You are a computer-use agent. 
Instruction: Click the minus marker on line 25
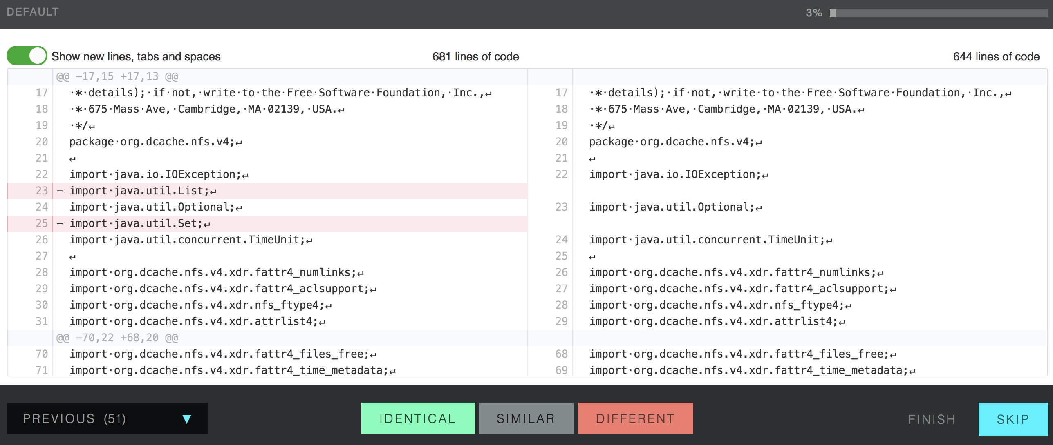(x=60, y=223)
